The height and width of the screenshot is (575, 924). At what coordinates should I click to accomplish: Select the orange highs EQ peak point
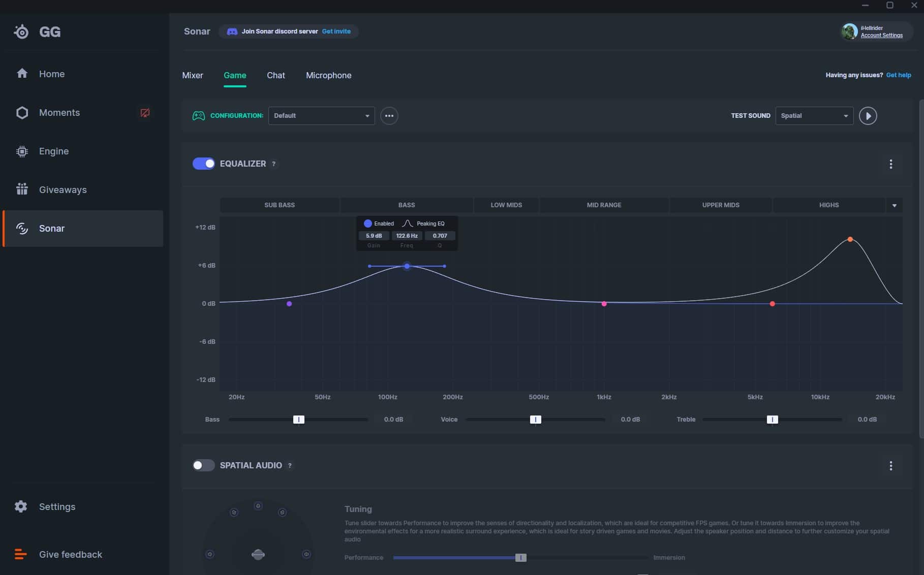point(850,239)
